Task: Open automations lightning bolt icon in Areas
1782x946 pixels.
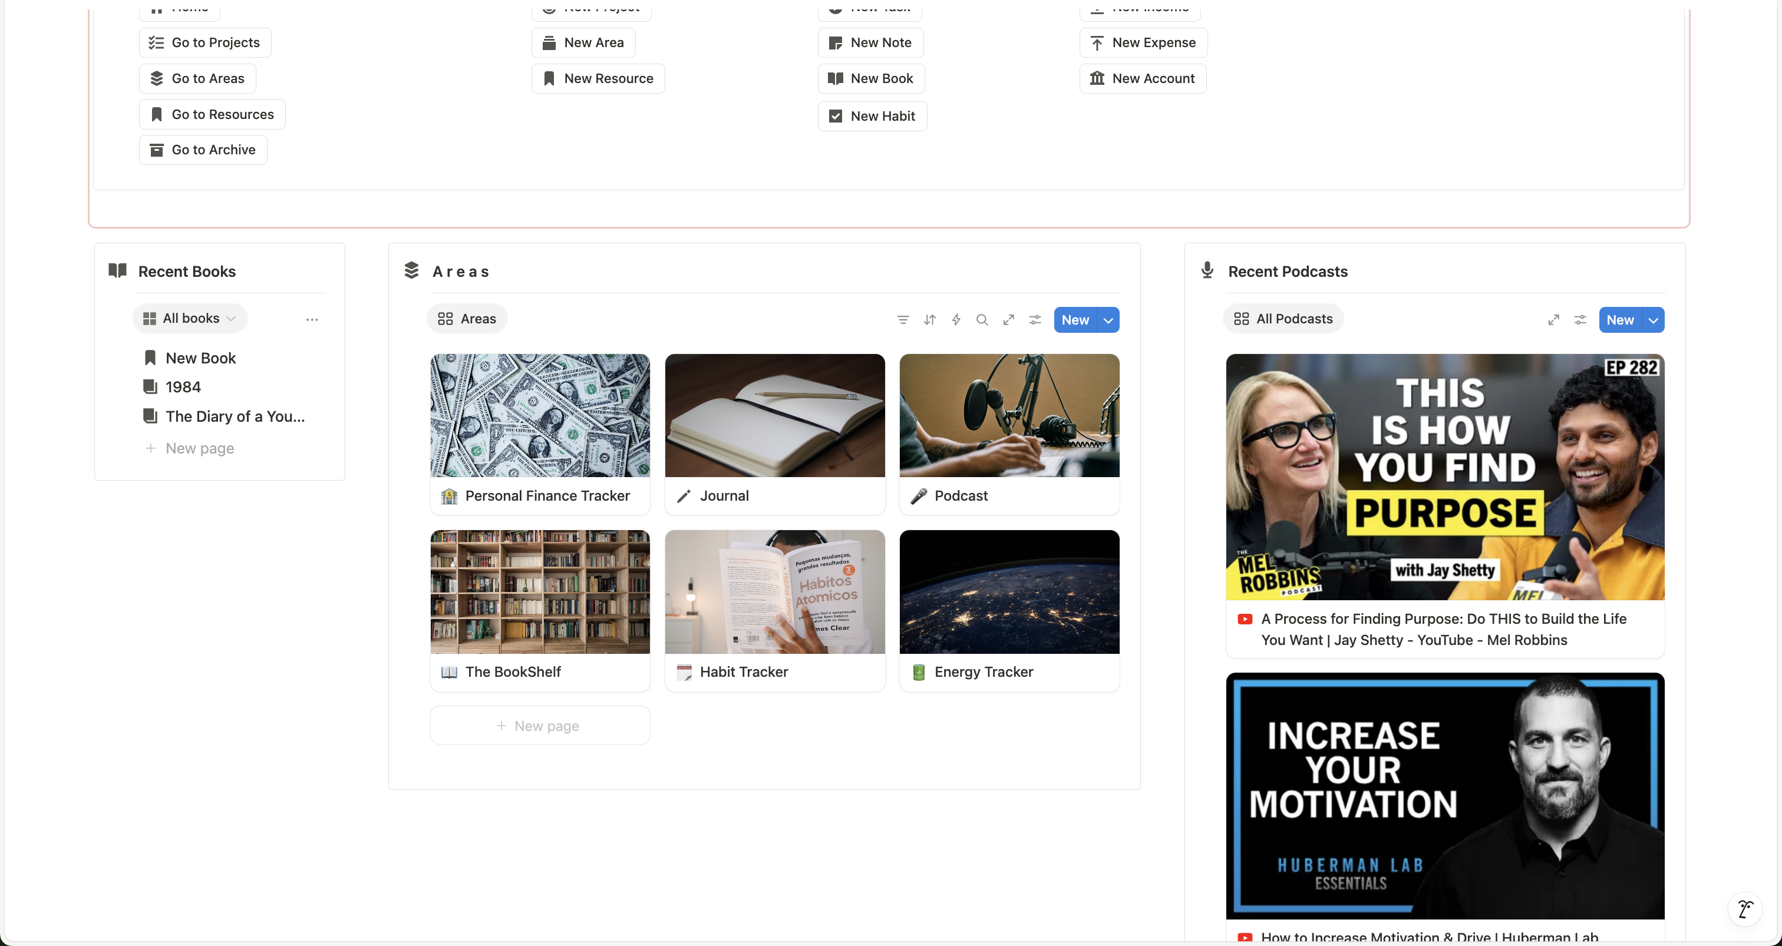Action: [x=956, y=319]
